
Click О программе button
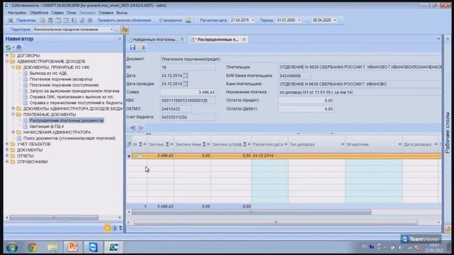[x=170, y=21]
